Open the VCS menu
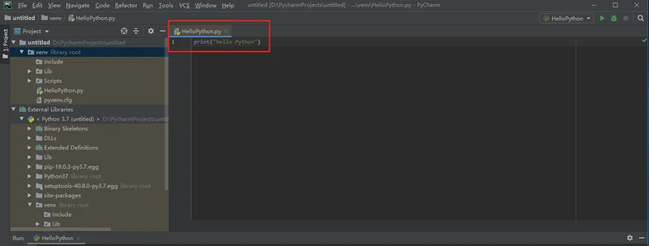 pyautogui.click(x=184, y=5)
